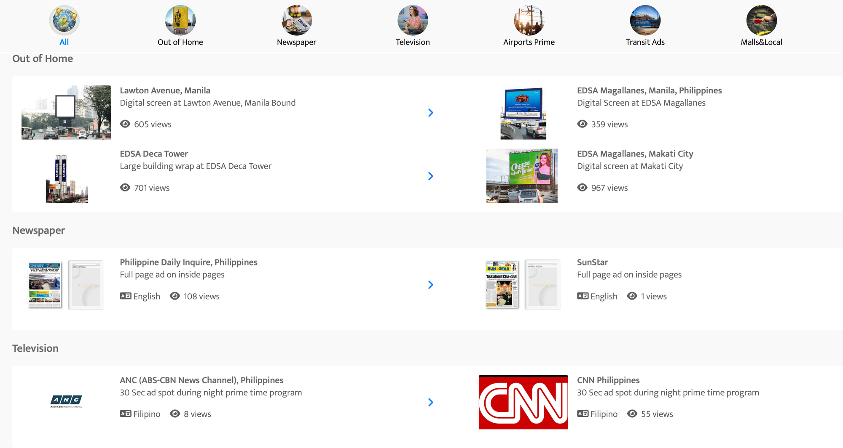Open Philippine Daily Inquire newspaper thumbnail
The width and height of the screenshot is (843, 448).
[x=66, y=285]
